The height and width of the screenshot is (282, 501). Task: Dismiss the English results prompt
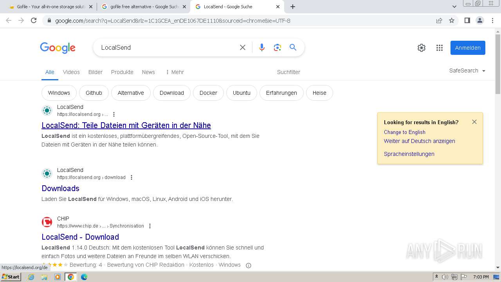pos(474,122)
